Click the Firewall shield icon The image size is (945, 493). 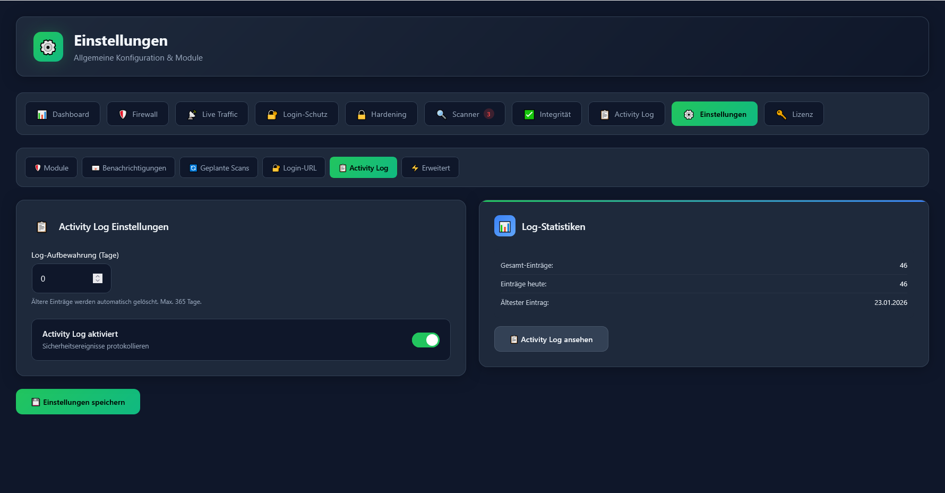[123, 114]
